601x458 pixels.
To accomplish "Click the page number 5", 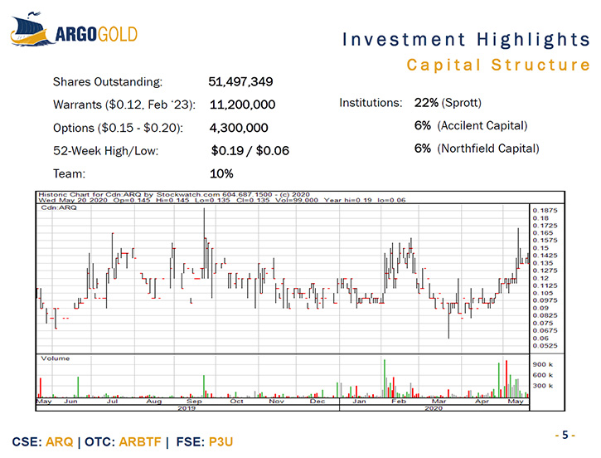I will pos(565,435).
